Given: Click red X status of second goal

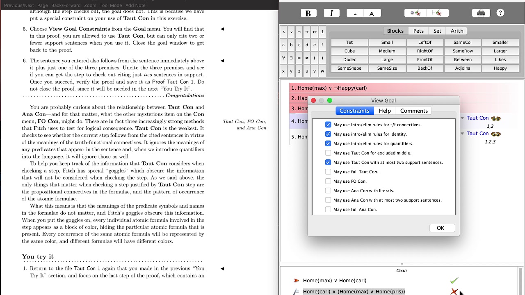Looking at the screenshot, I should [454, 292].
